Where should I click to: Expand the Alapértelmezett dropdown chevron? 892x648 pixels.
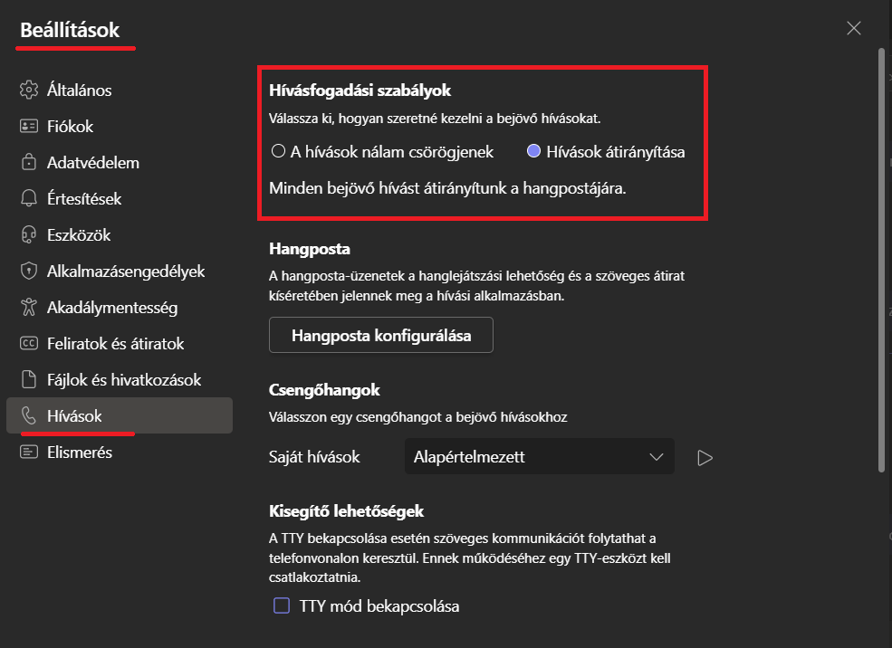click(x=657, y=457)
